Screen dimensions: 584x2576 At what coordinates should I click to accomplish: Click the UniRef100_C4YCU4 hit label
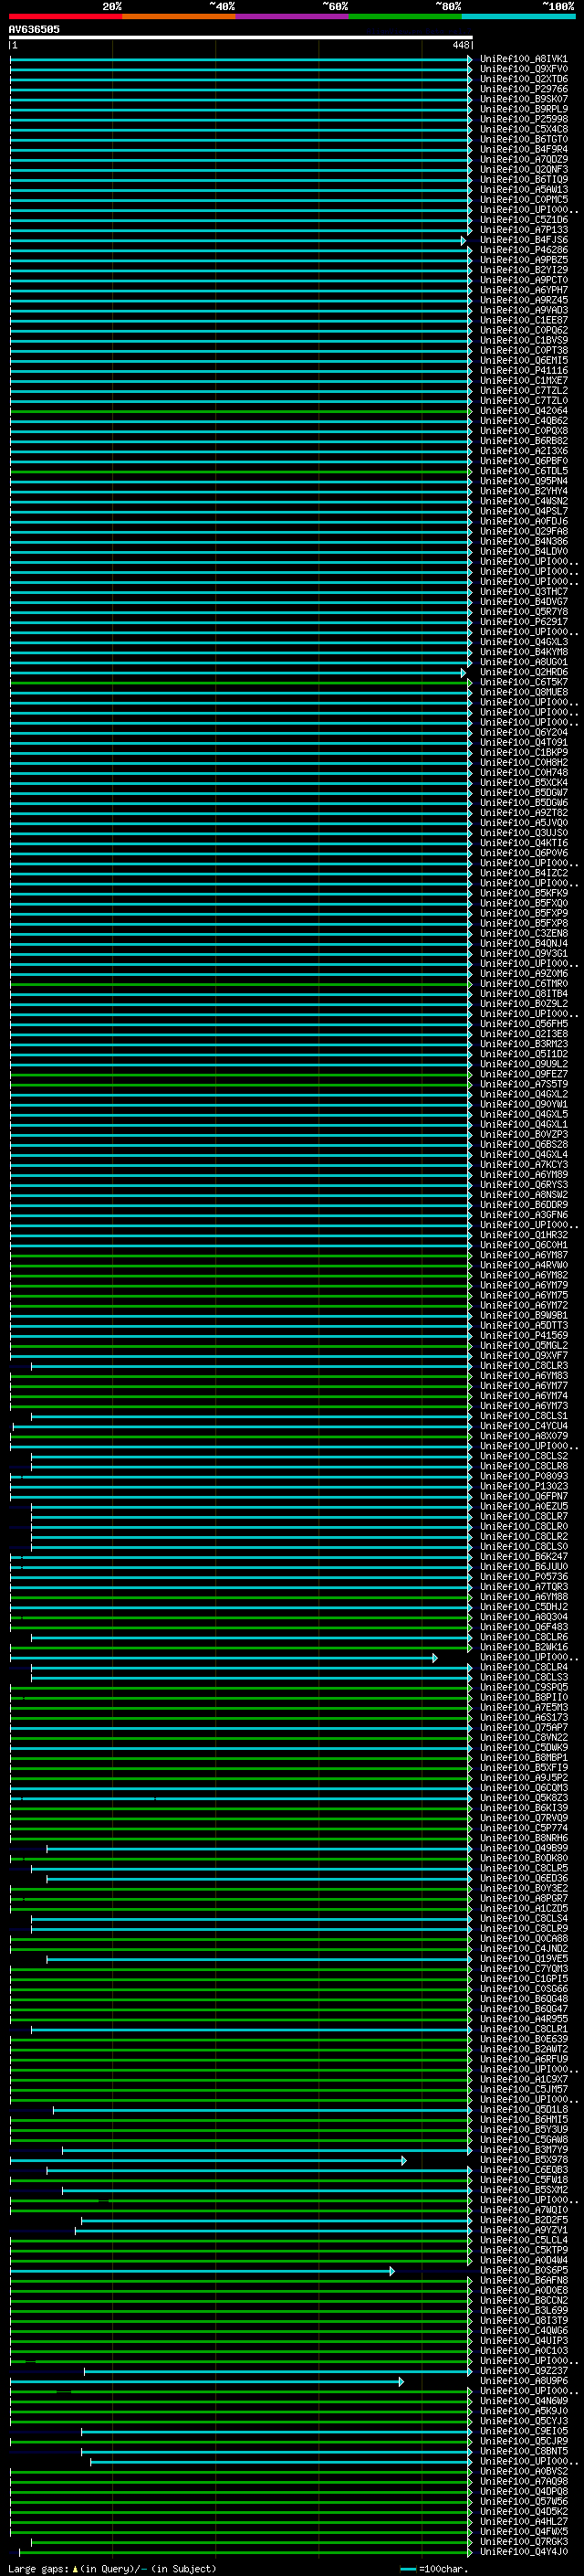click(524, 1426)
